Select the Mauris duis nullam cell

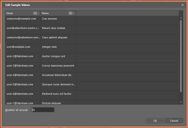58,30
